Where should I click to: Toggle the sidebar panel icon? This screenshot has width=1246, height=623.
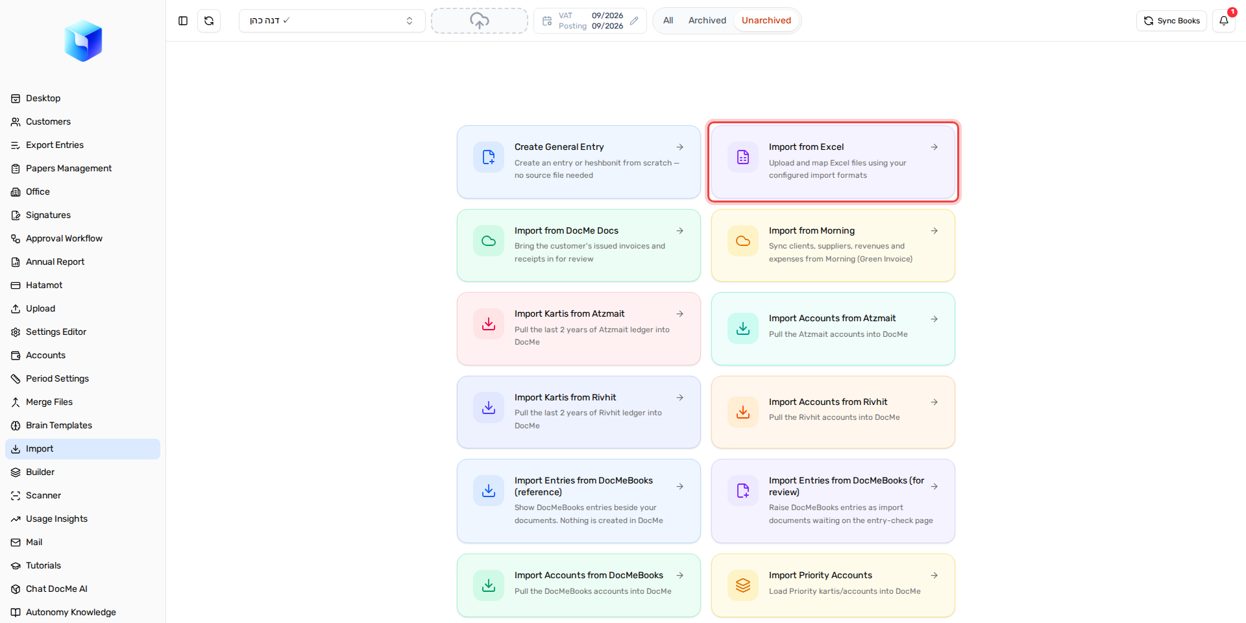[183, 21]
